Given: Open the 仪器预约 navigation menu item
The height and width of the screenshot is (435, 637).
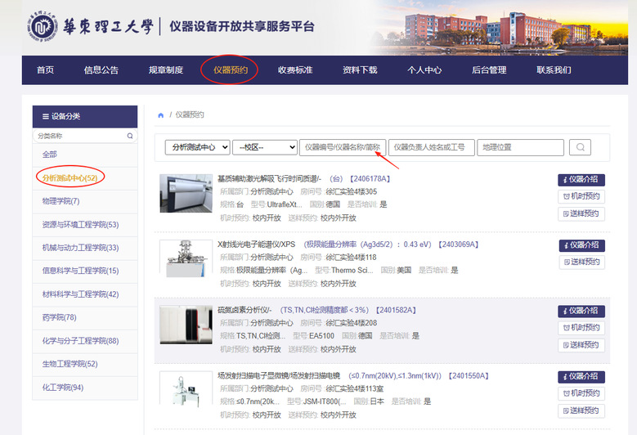Looking at the screenshot, I should (230, 70).
